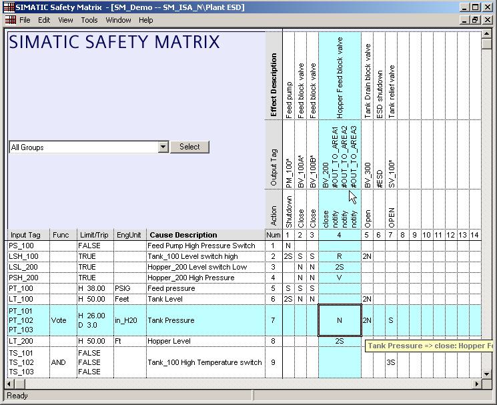Image resolution: width=497 pixels, height=405 pixels.
Task: Click the horizontal scrollbar right arrow
Action: [476, 384]
